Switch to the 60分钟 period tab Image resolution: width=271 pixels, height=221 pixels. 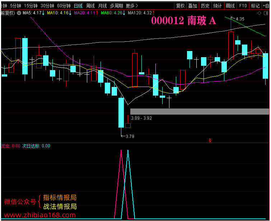click(x=64, y=6)
